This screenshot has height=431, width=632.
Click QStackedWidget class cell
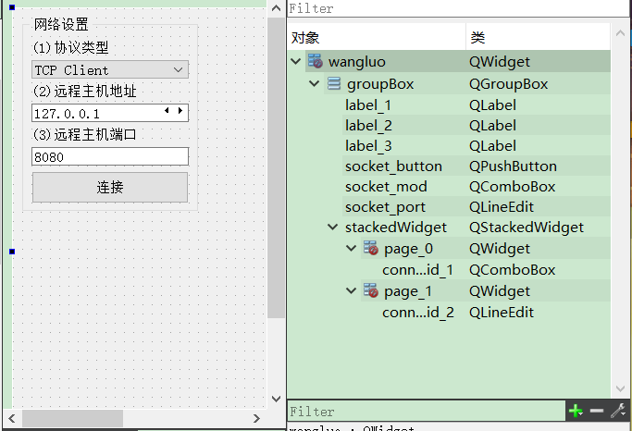tap(526, 228)
